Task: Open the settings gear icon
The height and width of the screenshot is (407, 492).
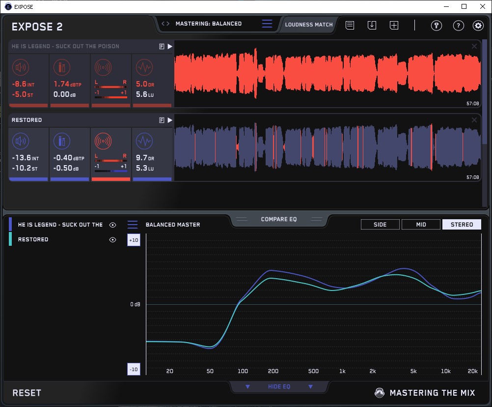Action: [478, 26]
